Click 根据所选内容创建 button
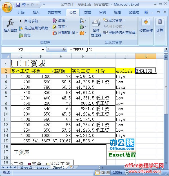Screen dimensions: 169x176 pos(119,33)
